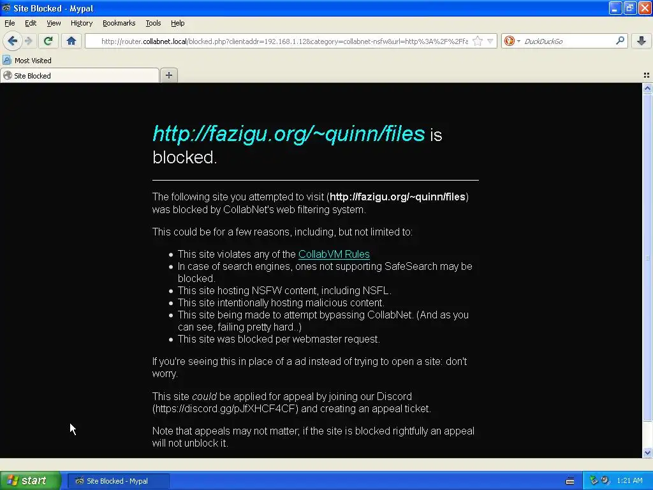Open the History menu
The image size is (653, 490).
[82, 24]
